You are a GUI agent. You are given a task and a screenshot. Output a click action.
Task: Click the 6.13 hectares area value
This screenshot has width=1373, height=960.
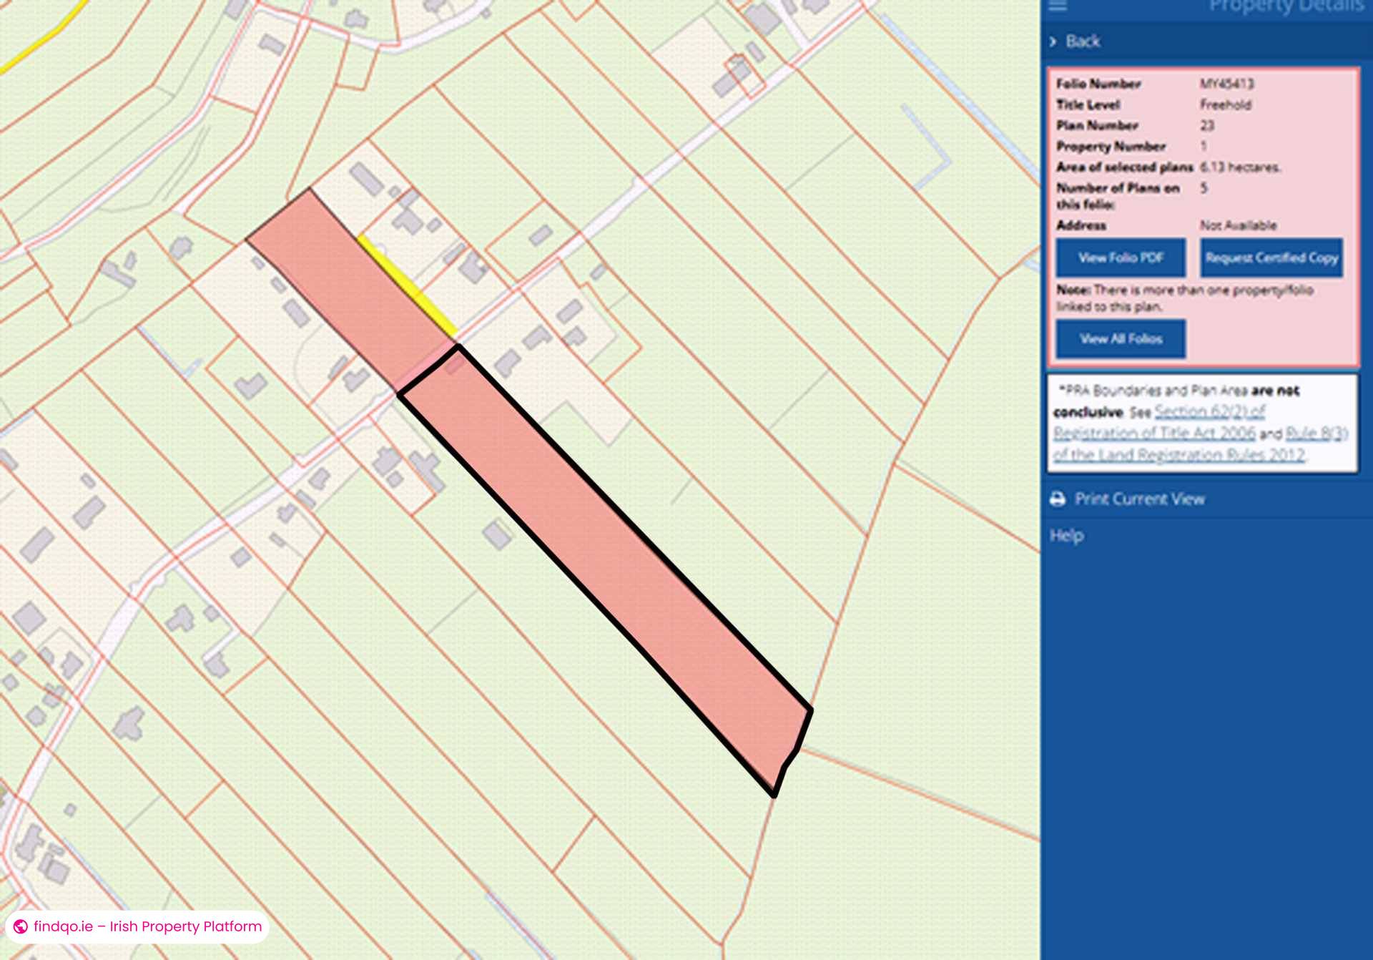tap(1240, 167)
